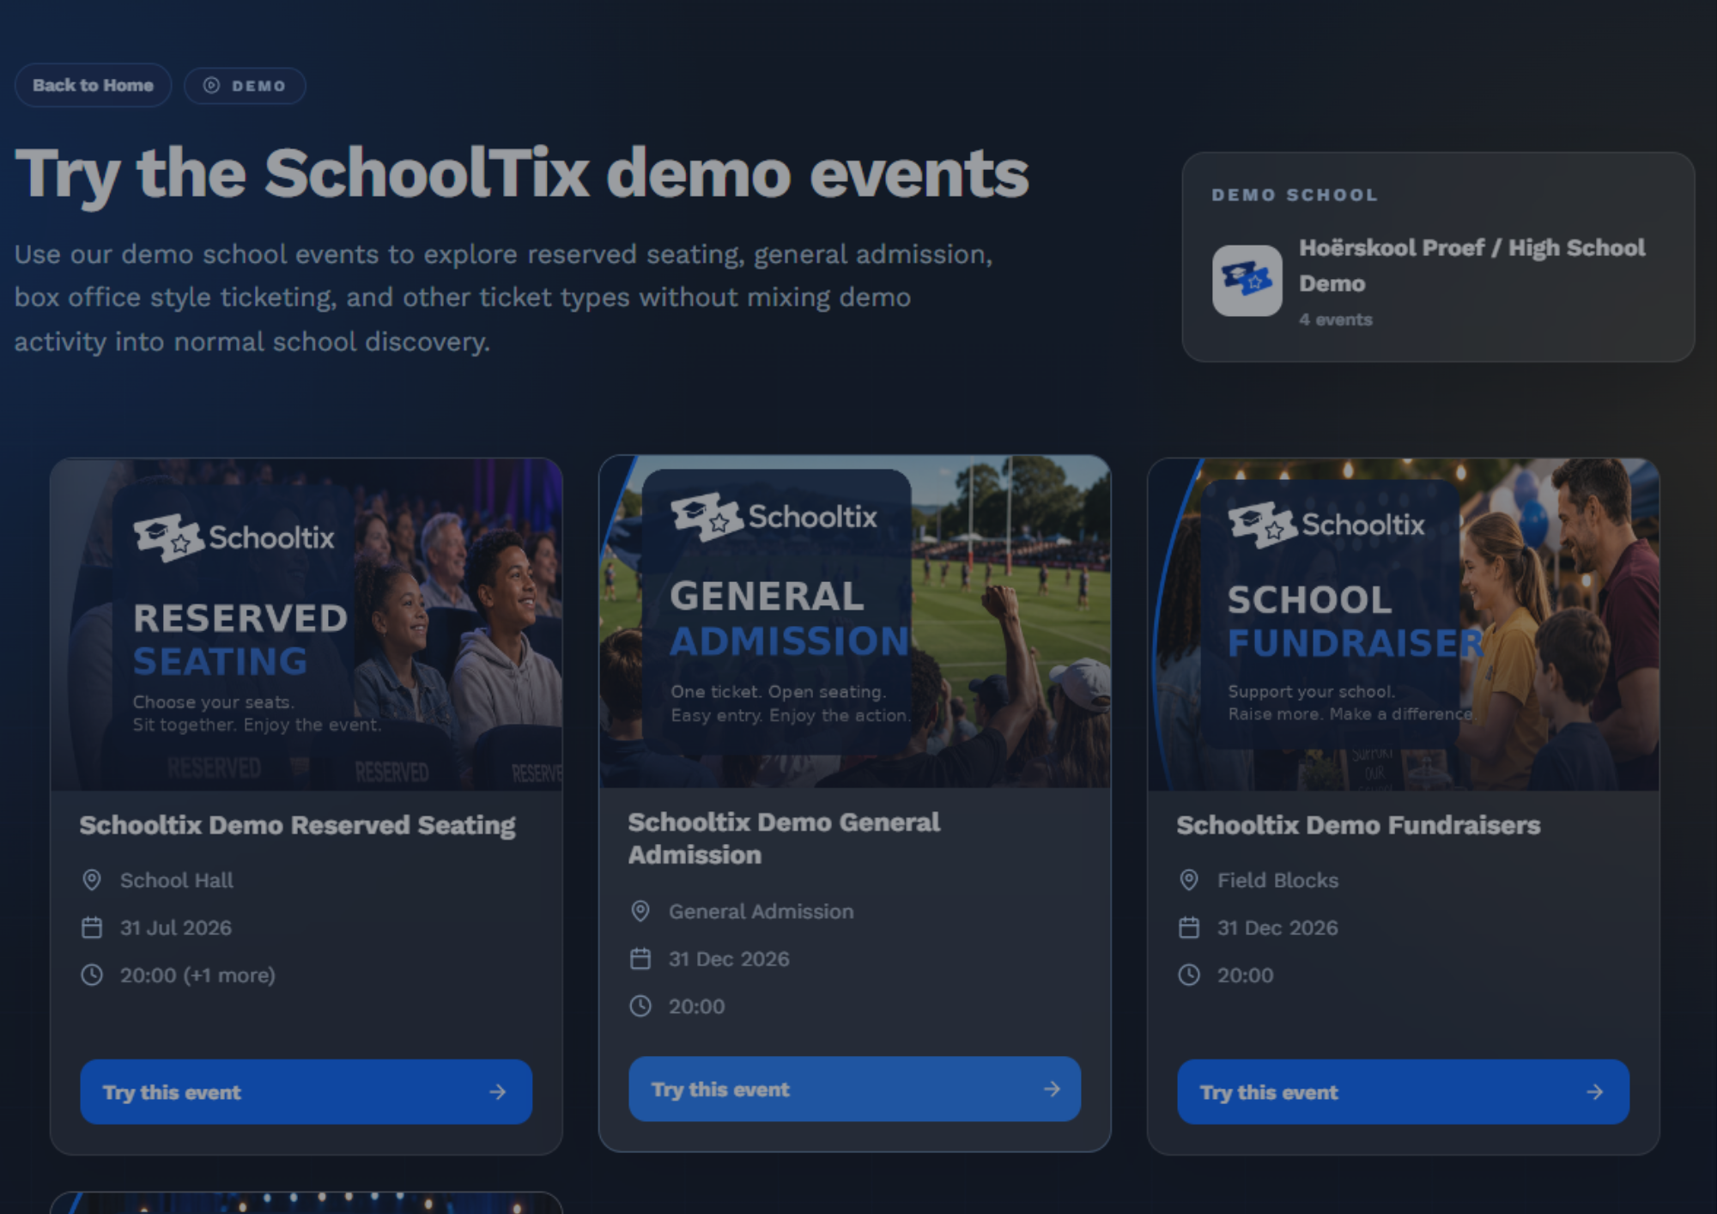1717x1214 pixels.
Task: Click the DEMO badge play icon
Action: click(211, 85)
